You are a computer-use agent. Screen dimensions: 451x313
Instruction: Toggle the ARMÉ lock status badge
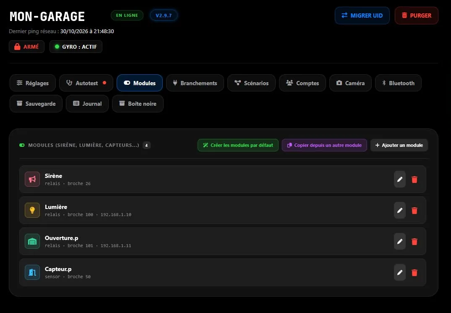tap(26, 47)
